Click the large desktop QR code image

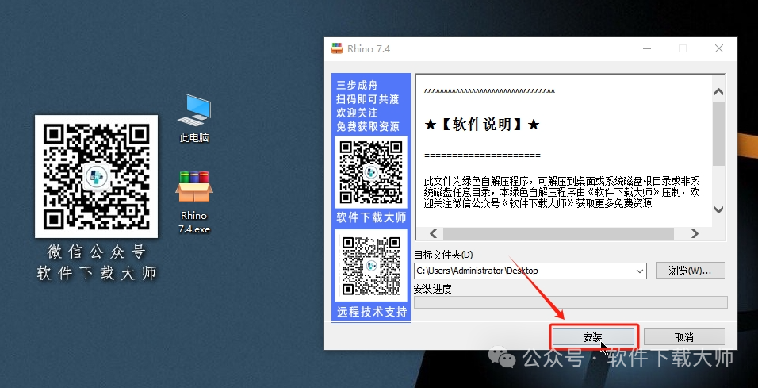click(96, 176)
